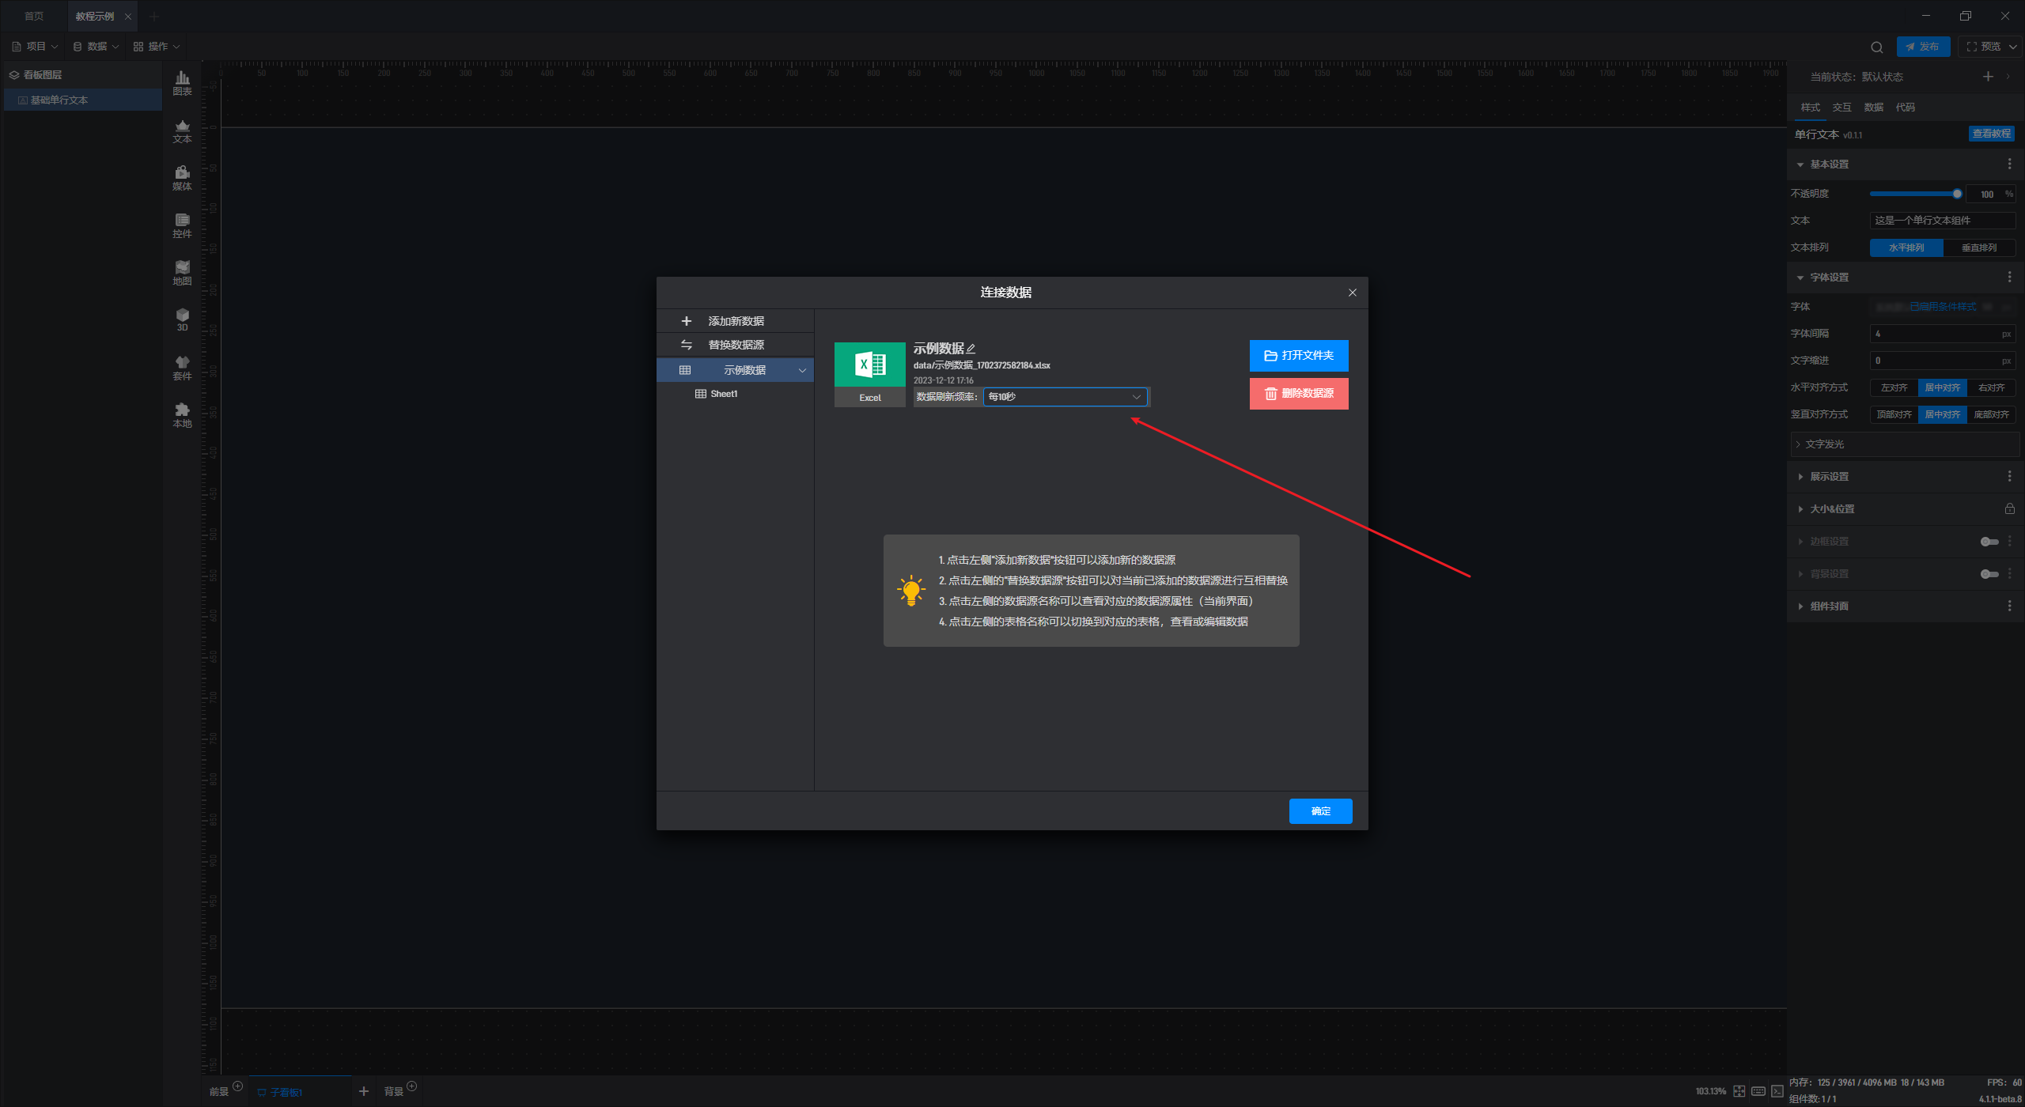2025x1107 pixels.
Task: Toggle the 背景设置 background switch
Action: point(1989,574)
